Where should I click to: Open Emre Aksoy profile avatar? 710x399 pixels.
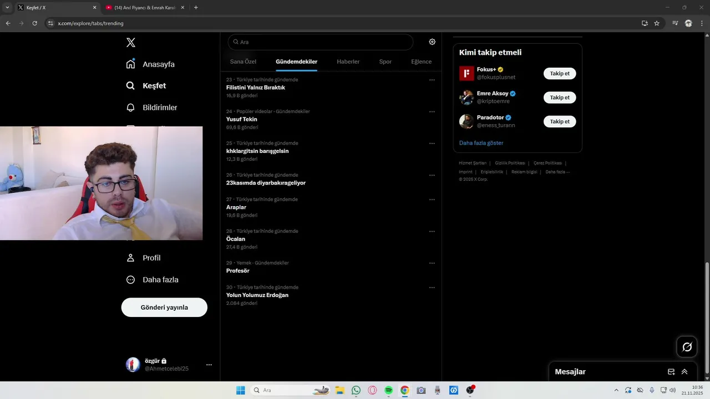point(466,98)
